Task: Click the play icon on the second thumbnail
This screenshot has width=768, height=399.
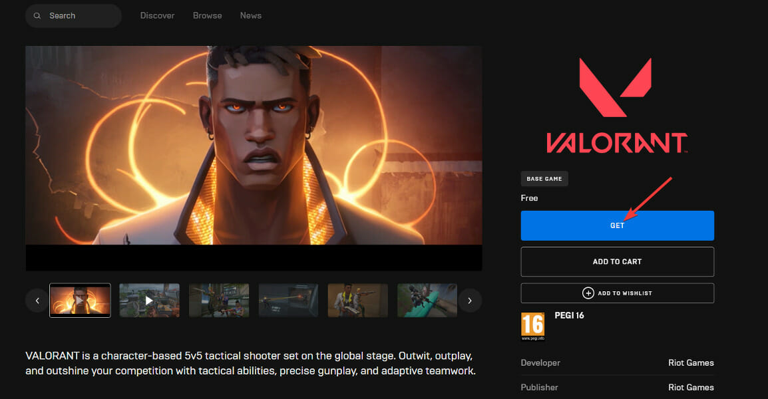Action: pos(149,300)
